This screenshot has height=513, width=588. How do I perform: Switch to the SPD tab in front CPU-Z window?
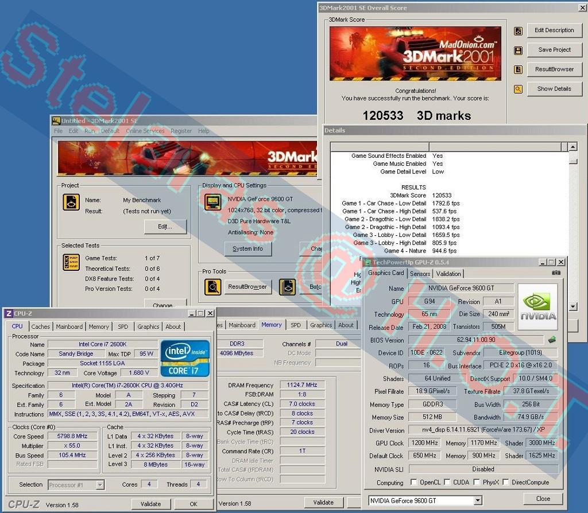(x=123, y=327)
